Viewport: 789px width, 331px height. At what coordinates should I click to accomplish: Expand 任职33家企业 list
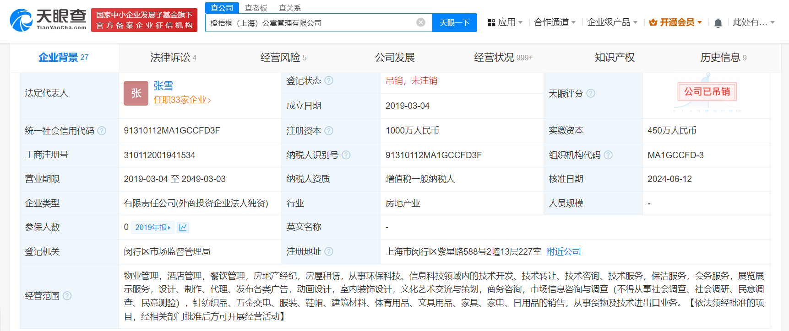click(182, 100)
